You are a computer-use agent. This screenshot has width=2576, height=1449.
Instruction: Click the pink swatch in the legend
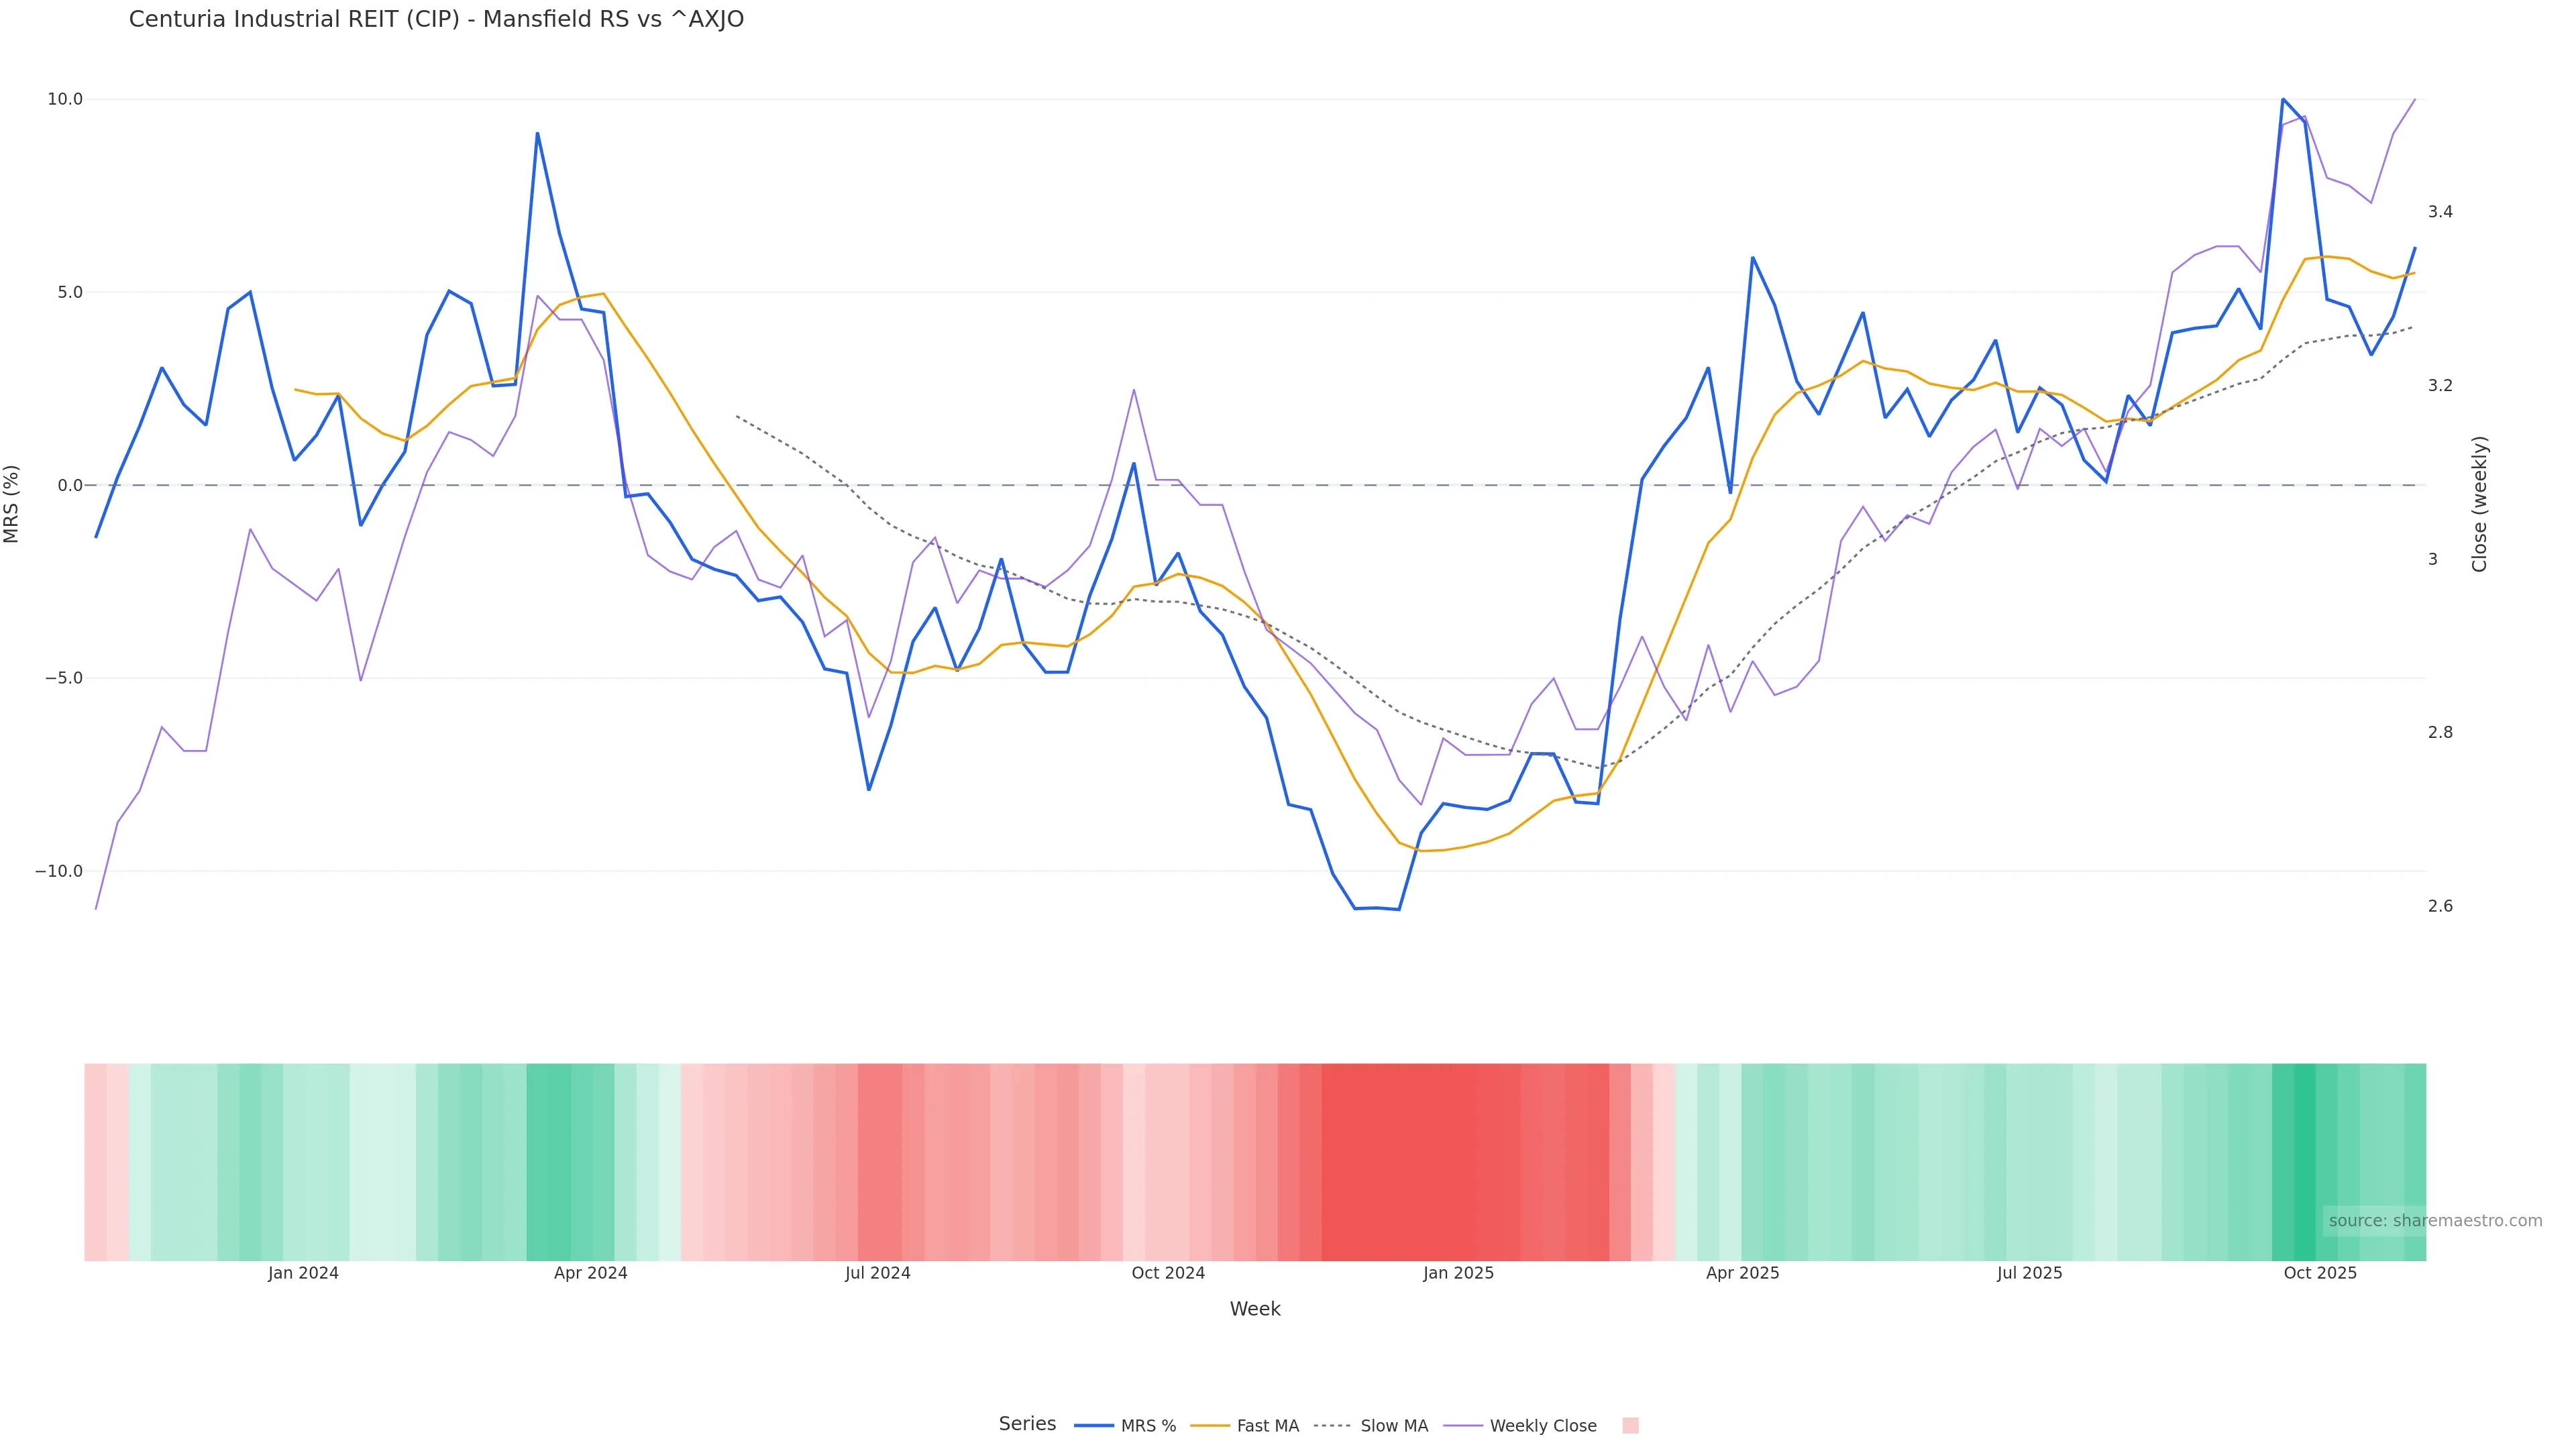(x=1630, y=1426)
